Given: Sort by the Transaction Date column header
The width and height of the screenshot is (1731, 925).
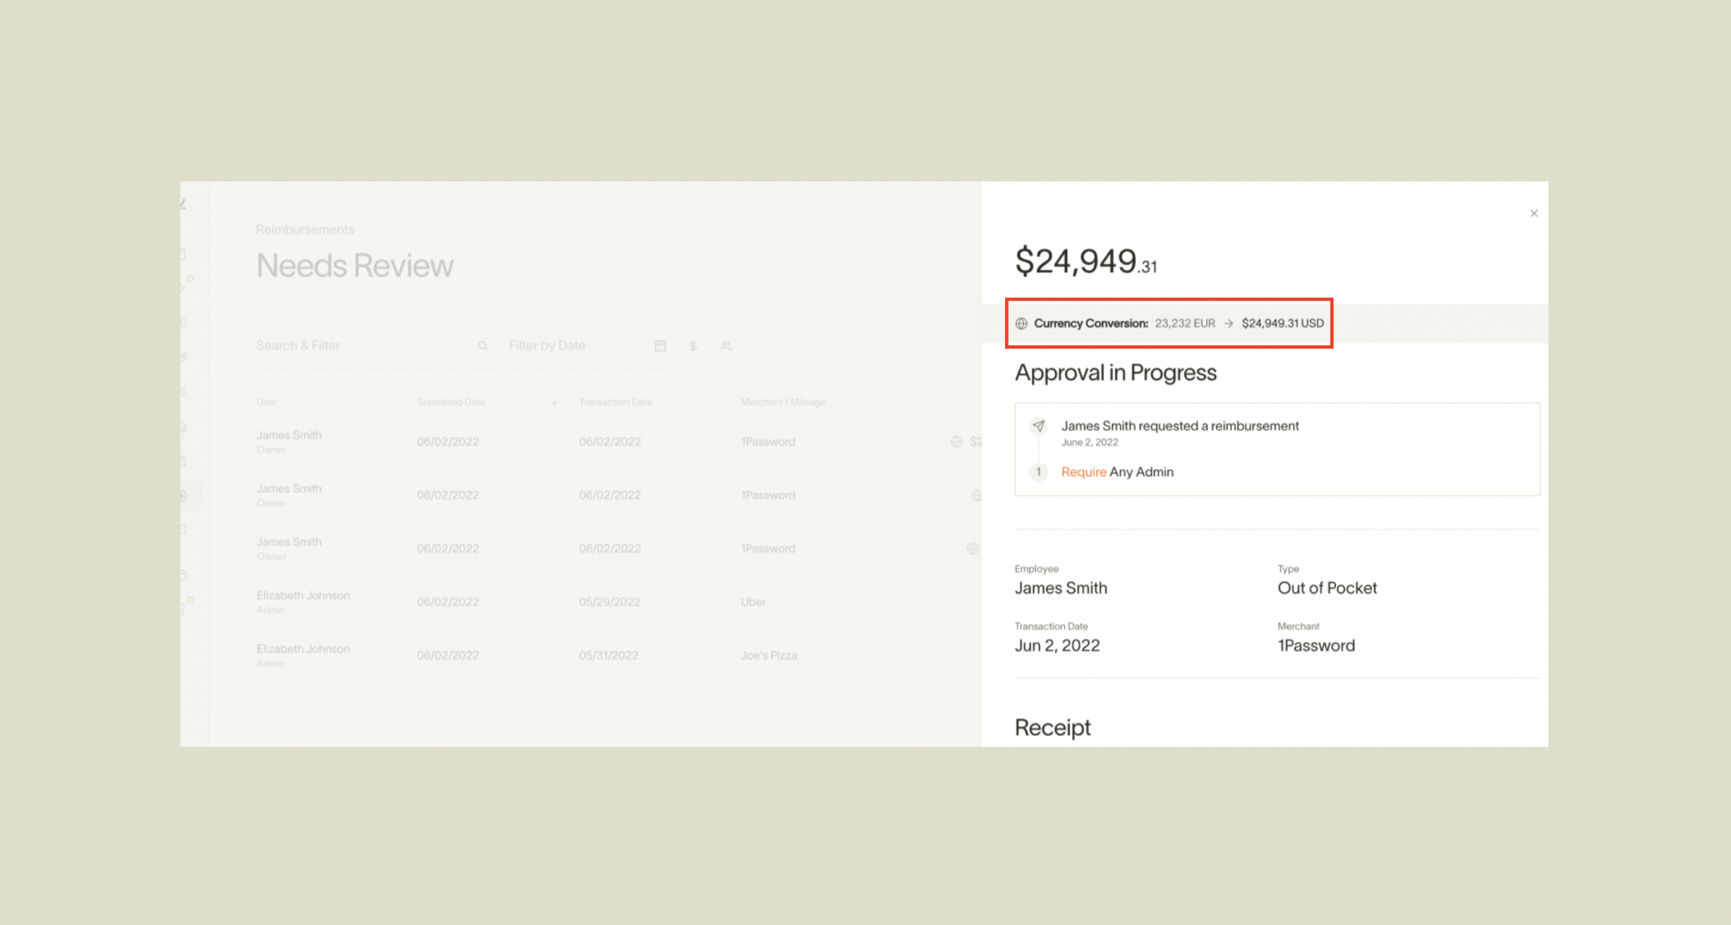Looking at the screenshot, I should point(616,402).
